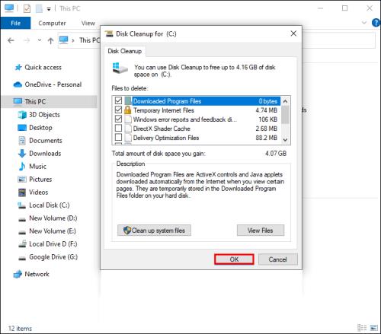Expand the ribbon chevron near Help

(x=364, y=23)
